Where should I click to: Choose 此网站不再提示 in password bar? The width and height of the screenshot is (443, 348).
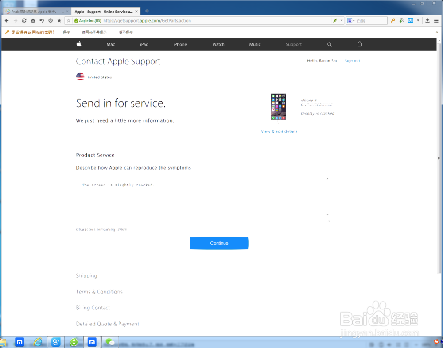click(94, 32)
